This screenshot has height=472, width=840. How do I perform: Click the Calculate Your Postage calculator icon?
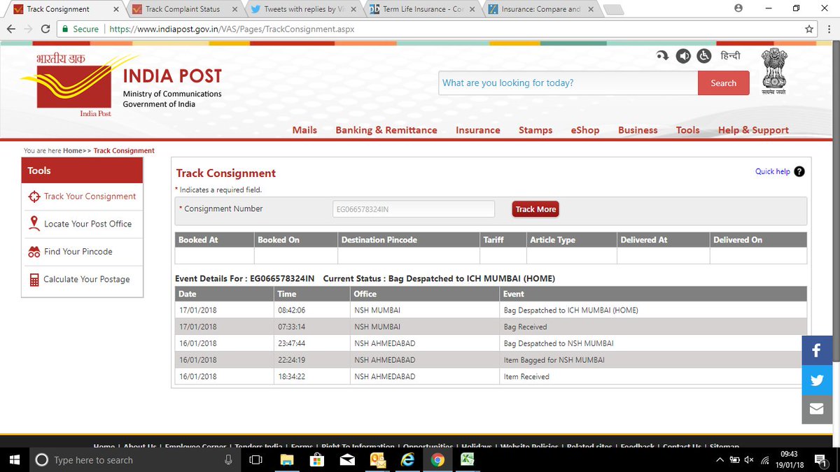coord(34,280)
